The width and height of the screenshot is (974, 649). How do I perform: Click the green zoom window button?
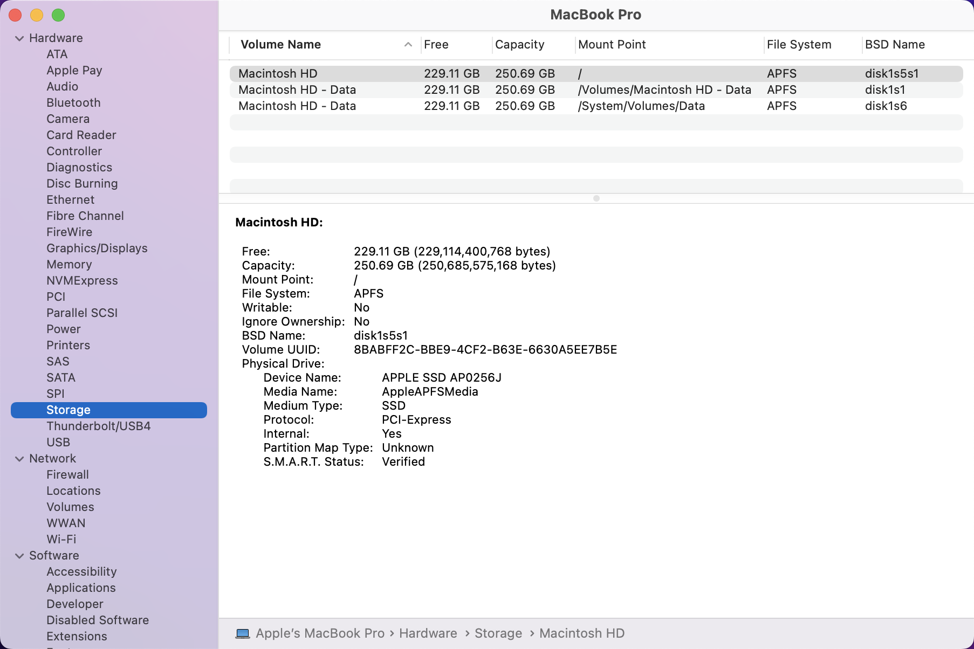coord(58,15)
